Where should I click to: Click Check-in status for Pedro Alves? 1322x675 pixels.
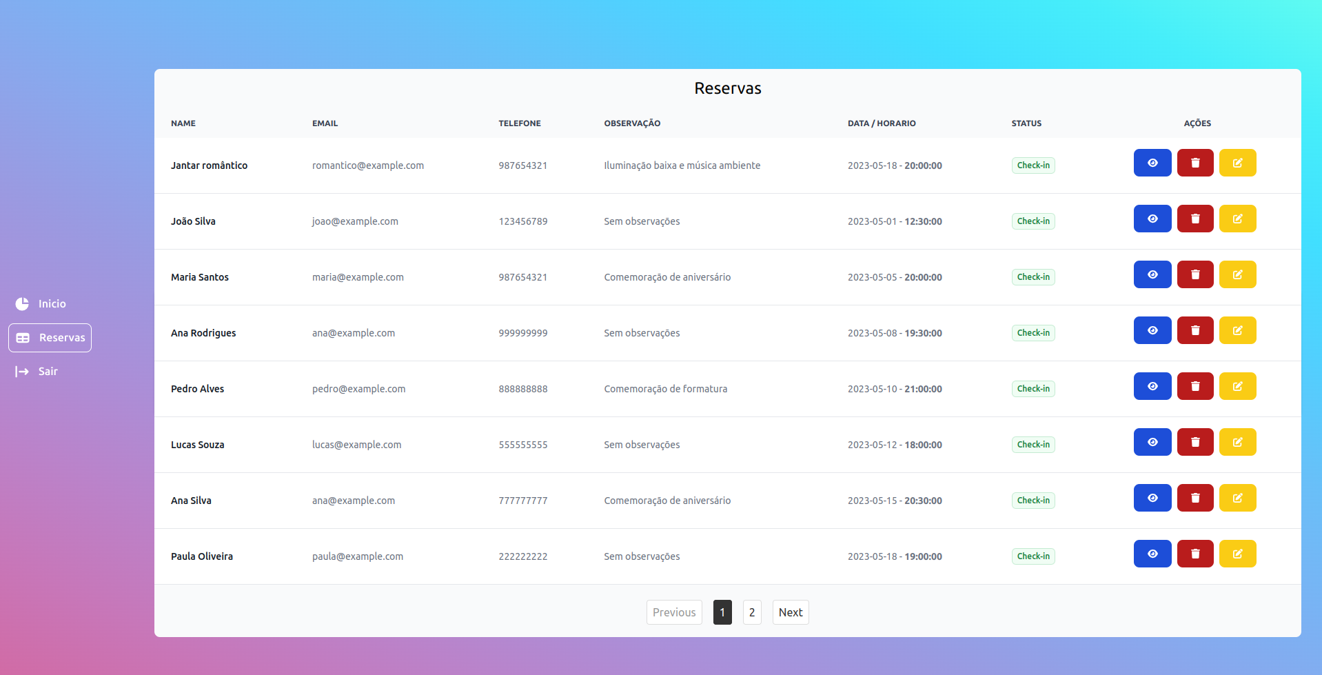(x=1033, y=389)
